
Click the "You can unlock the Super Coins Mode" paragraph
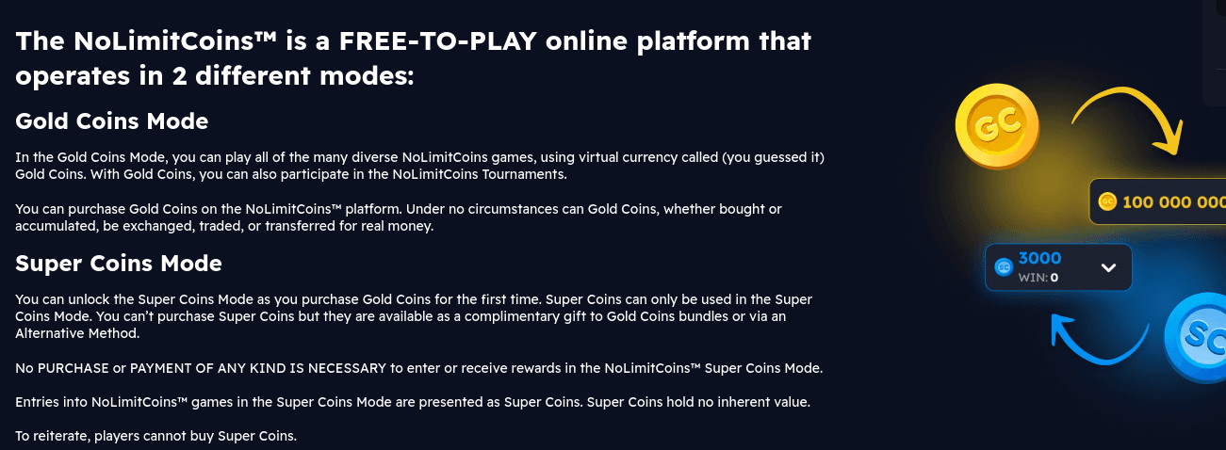click(413, 316)
